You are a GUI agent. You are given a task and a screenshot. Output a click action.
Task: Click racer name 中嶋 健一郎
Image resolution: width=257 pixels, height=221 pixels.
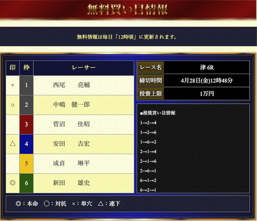71,104
